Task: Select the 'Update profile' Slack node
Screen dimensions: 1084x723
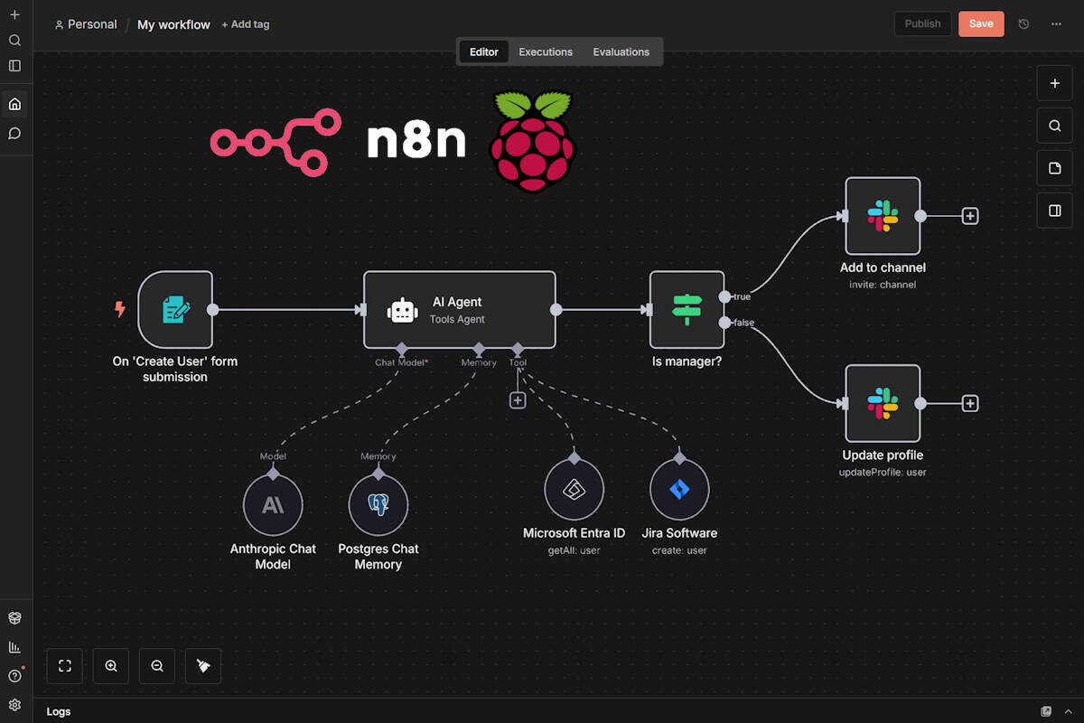Action: click(883, 403)
